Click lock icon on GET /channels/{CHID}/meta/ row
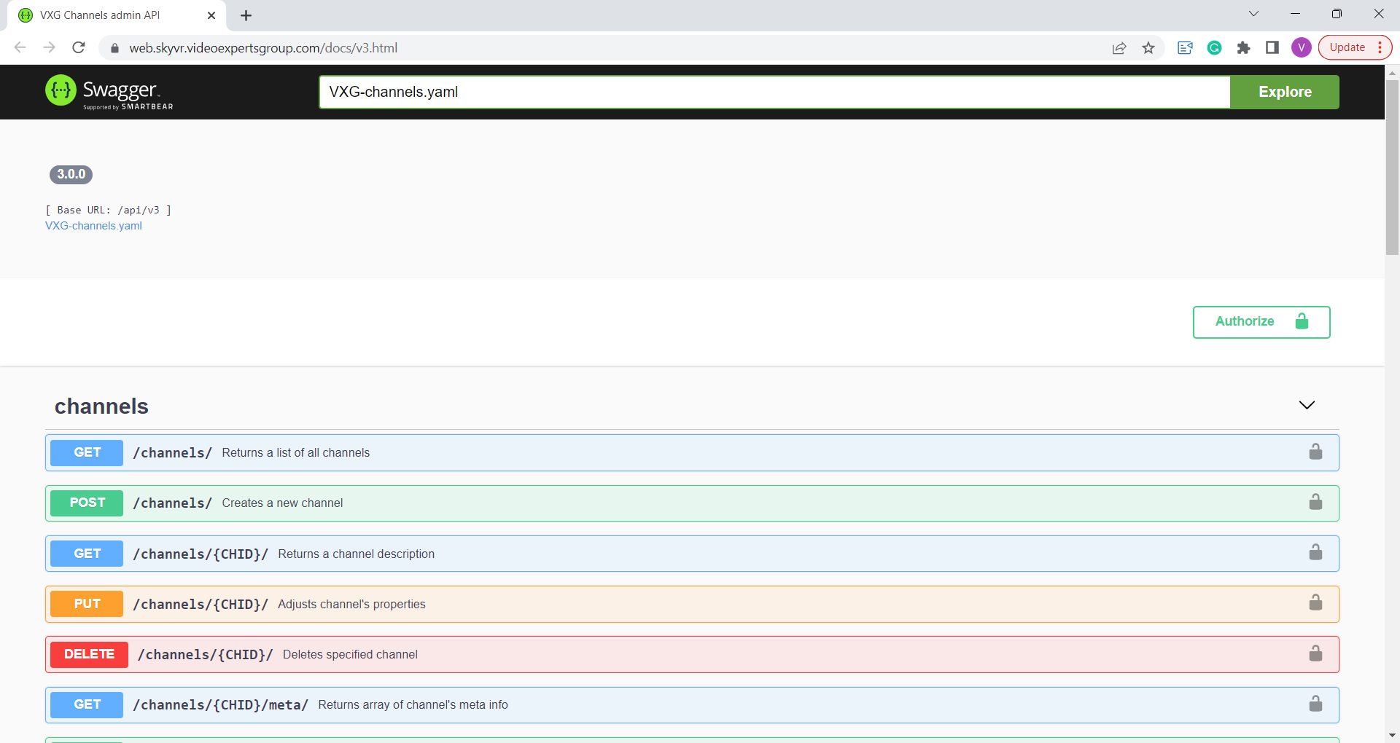 (1315, 704)
